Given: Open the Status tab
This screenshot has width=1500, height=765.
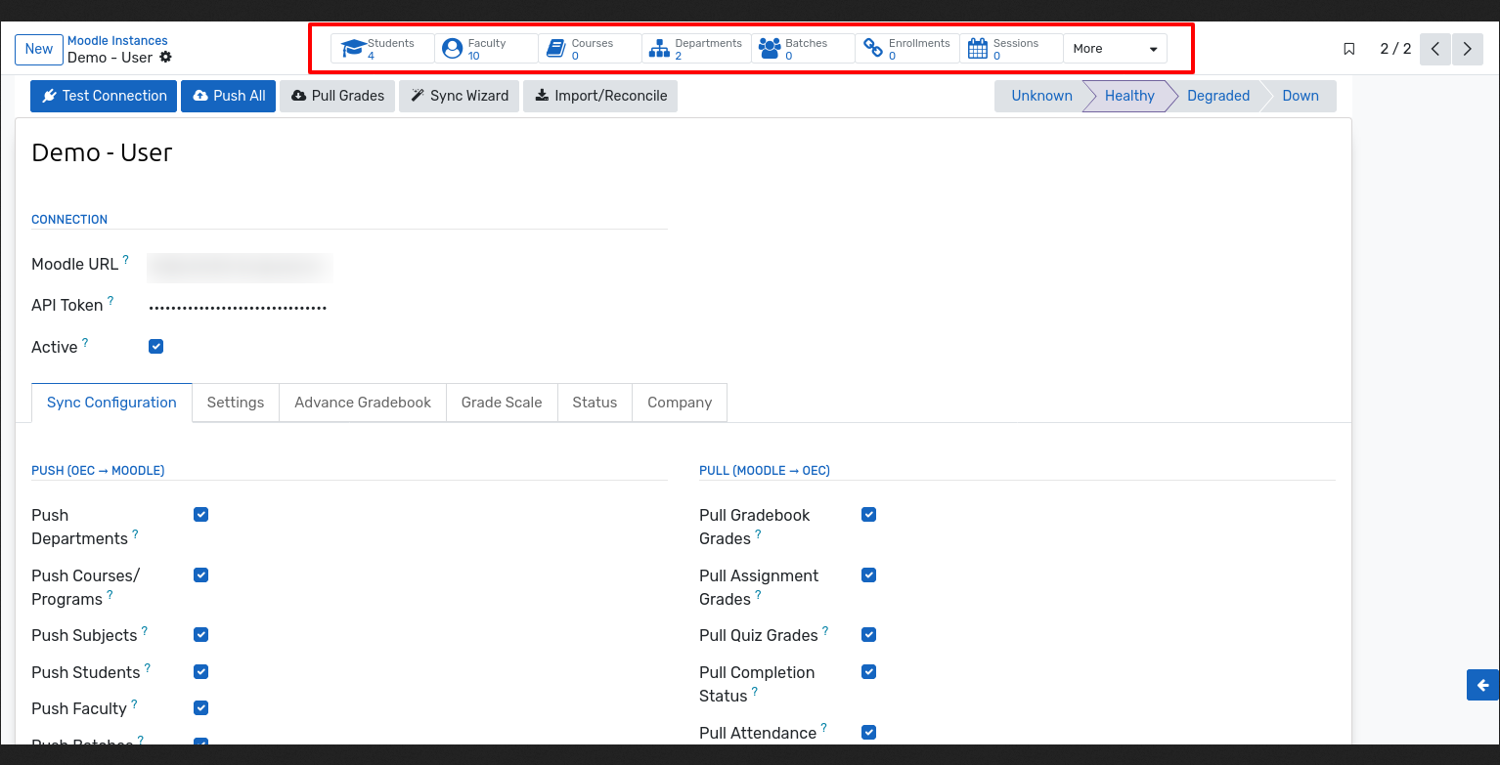Looking at the screenshot, I should click(x=595, y=403).
